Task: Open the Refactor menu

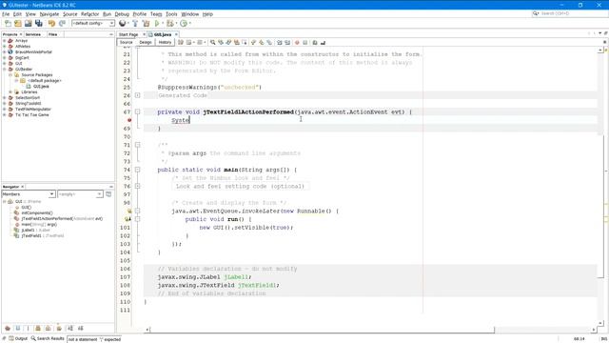Action: 89,14
